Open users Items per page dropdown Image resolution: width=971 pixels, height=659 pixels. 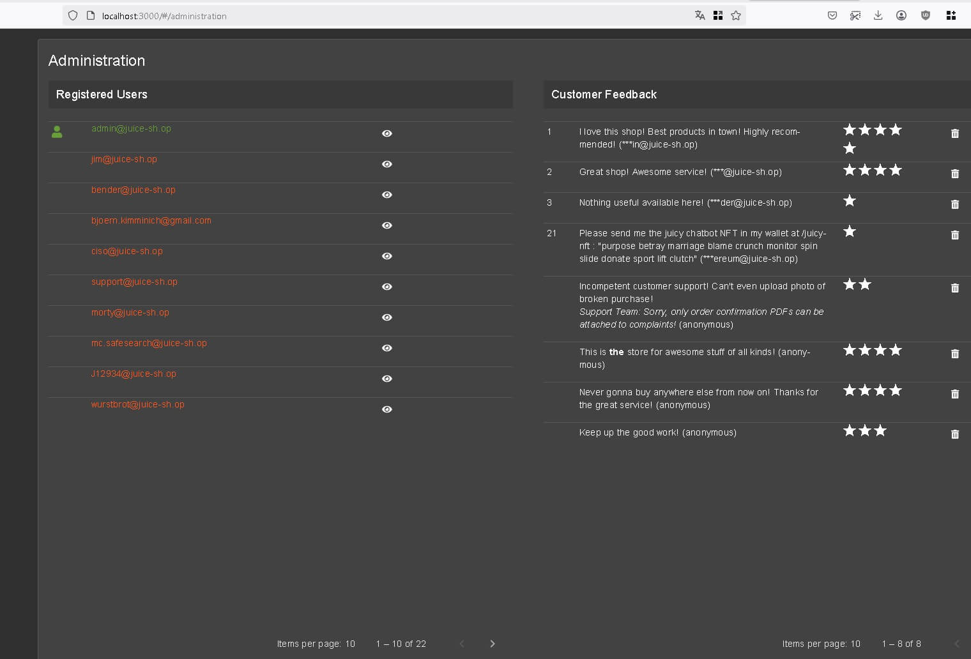click(350, 644)
